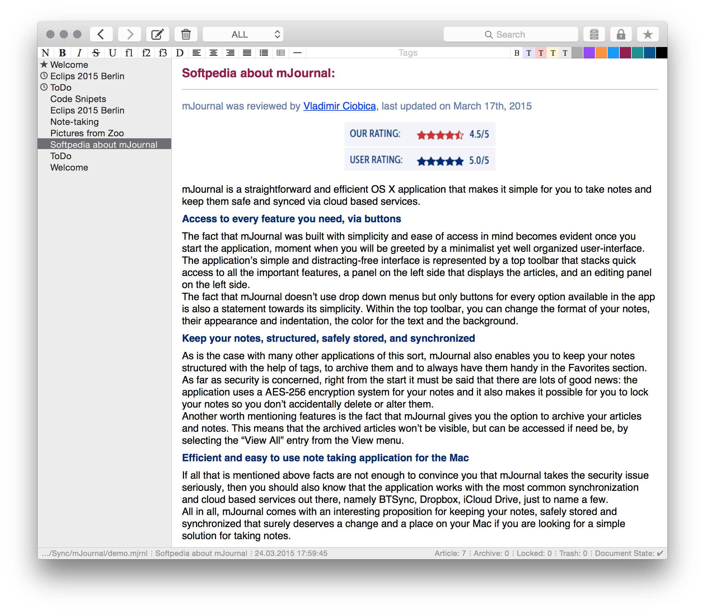The height and width of the screenshot is (613, 705).
Task: Click the D format button
Action: (x=180, y=53)
